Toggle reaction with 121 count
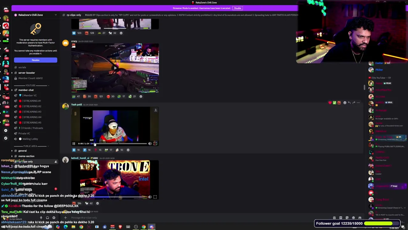408x230 pixels. [x=98, y=96]
